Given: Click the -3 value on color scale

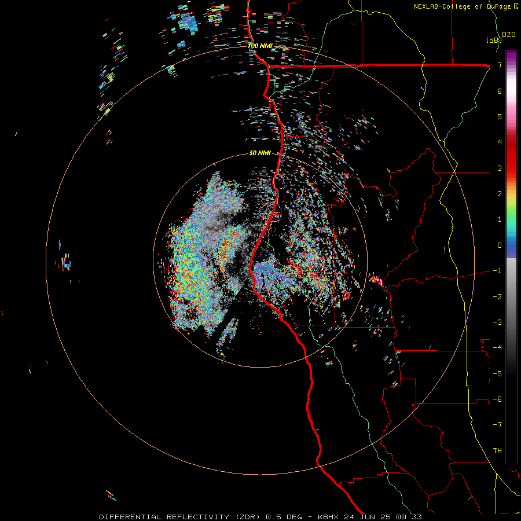Looking at the screenshot, I should coord(497,322).
